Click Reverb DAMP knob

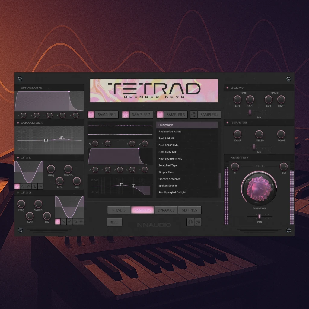(237, 134)
